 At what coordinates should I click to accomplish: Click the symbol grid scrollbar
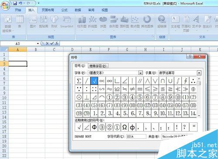point(199,97)
